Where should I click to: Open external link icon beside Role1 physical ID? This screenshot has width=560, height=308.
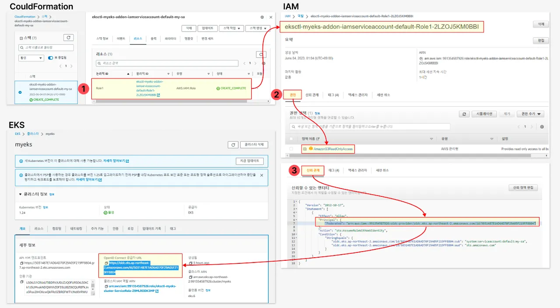(158, 95)
